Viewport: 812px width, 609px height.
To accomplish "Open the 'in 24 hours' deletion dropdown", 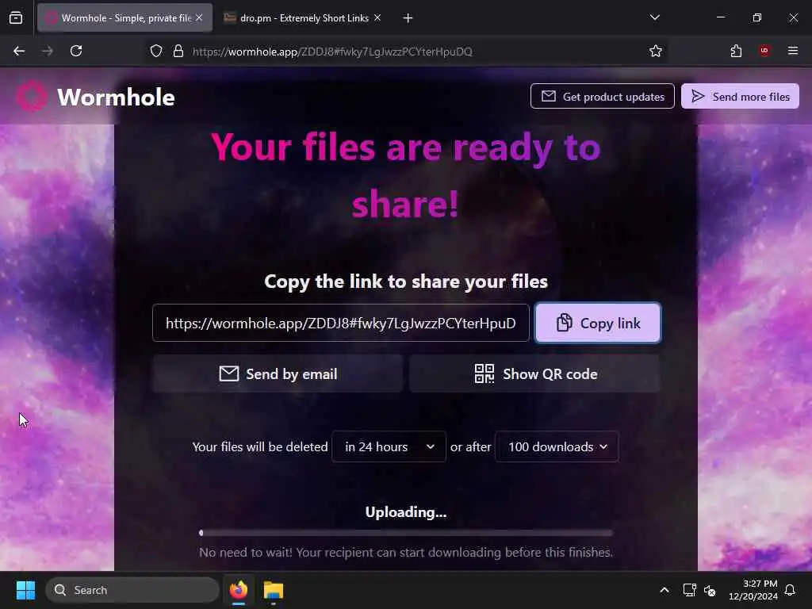I will [x=389, y=446].
